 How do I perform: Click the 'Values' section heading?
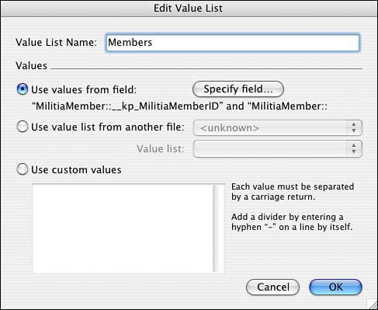click(31, 65)
